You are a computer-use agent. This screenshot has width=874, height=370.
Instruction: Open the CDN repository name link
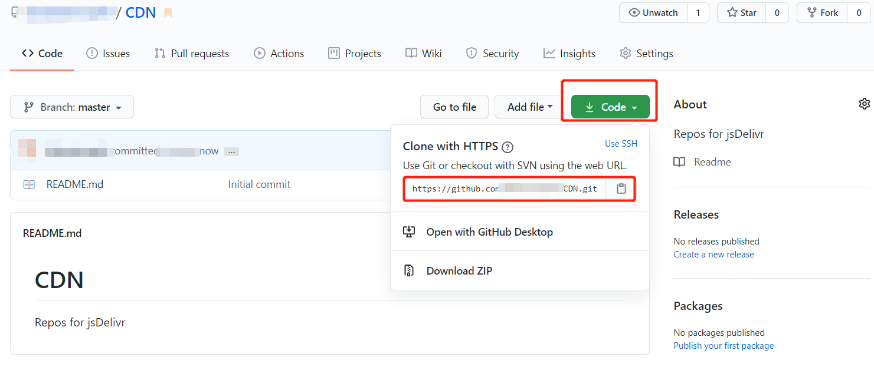(x=141, y=12)
